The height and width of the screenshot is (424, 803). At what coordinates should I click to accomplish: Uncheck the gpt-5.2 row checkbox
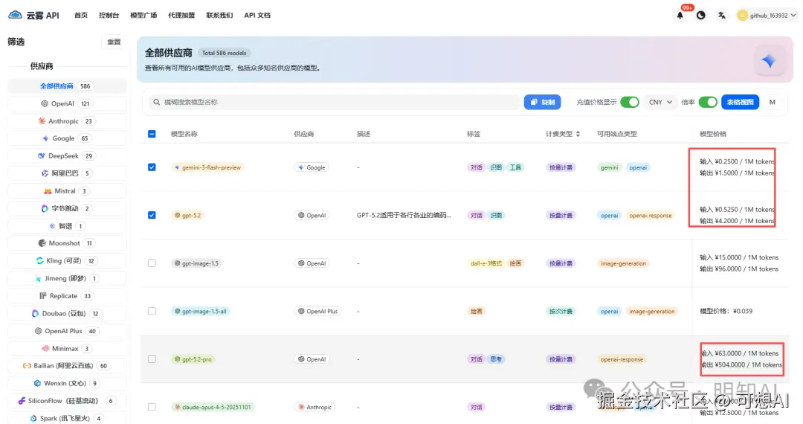(152, 215)
